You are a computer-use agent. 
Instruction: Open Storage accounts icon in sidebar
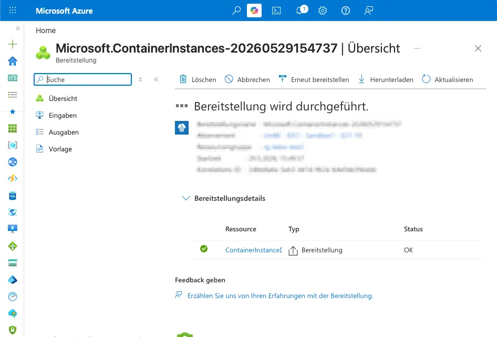point(13,263)
